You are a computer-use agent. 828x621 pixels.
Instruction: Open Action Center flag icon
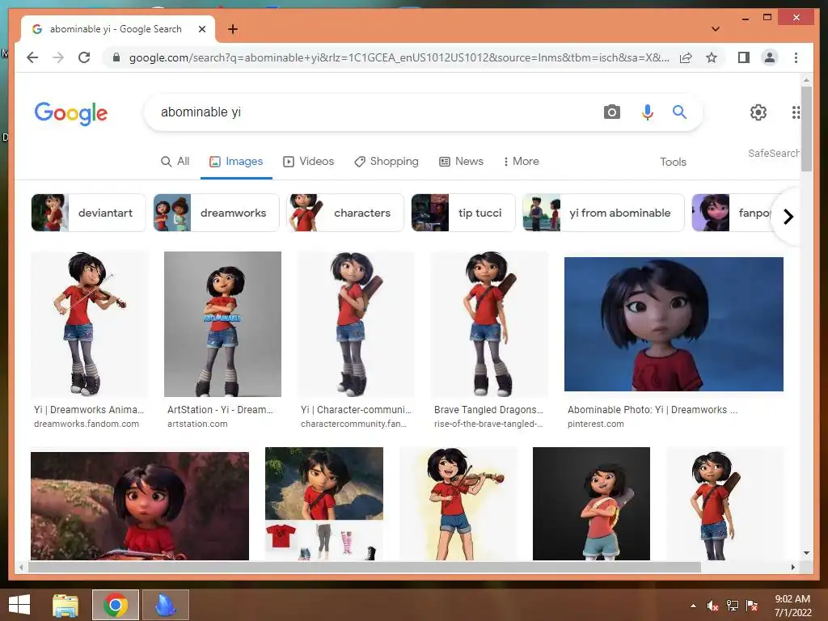pyautogui.click(x=752, y=606)
